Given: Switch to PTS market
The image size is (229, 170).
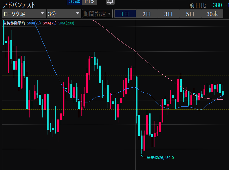Looking at the screenshot, I should point(89,2).
